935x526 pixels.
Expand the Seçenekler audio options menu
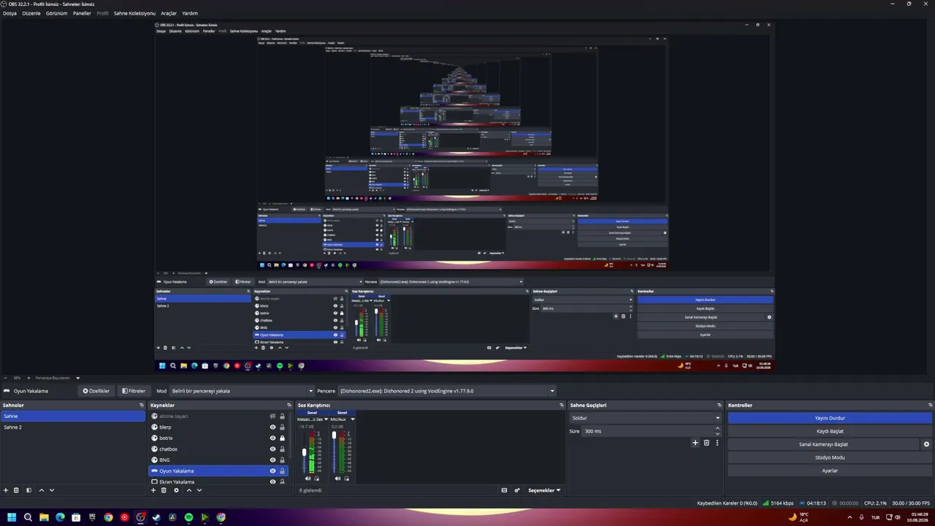(544, 490)
